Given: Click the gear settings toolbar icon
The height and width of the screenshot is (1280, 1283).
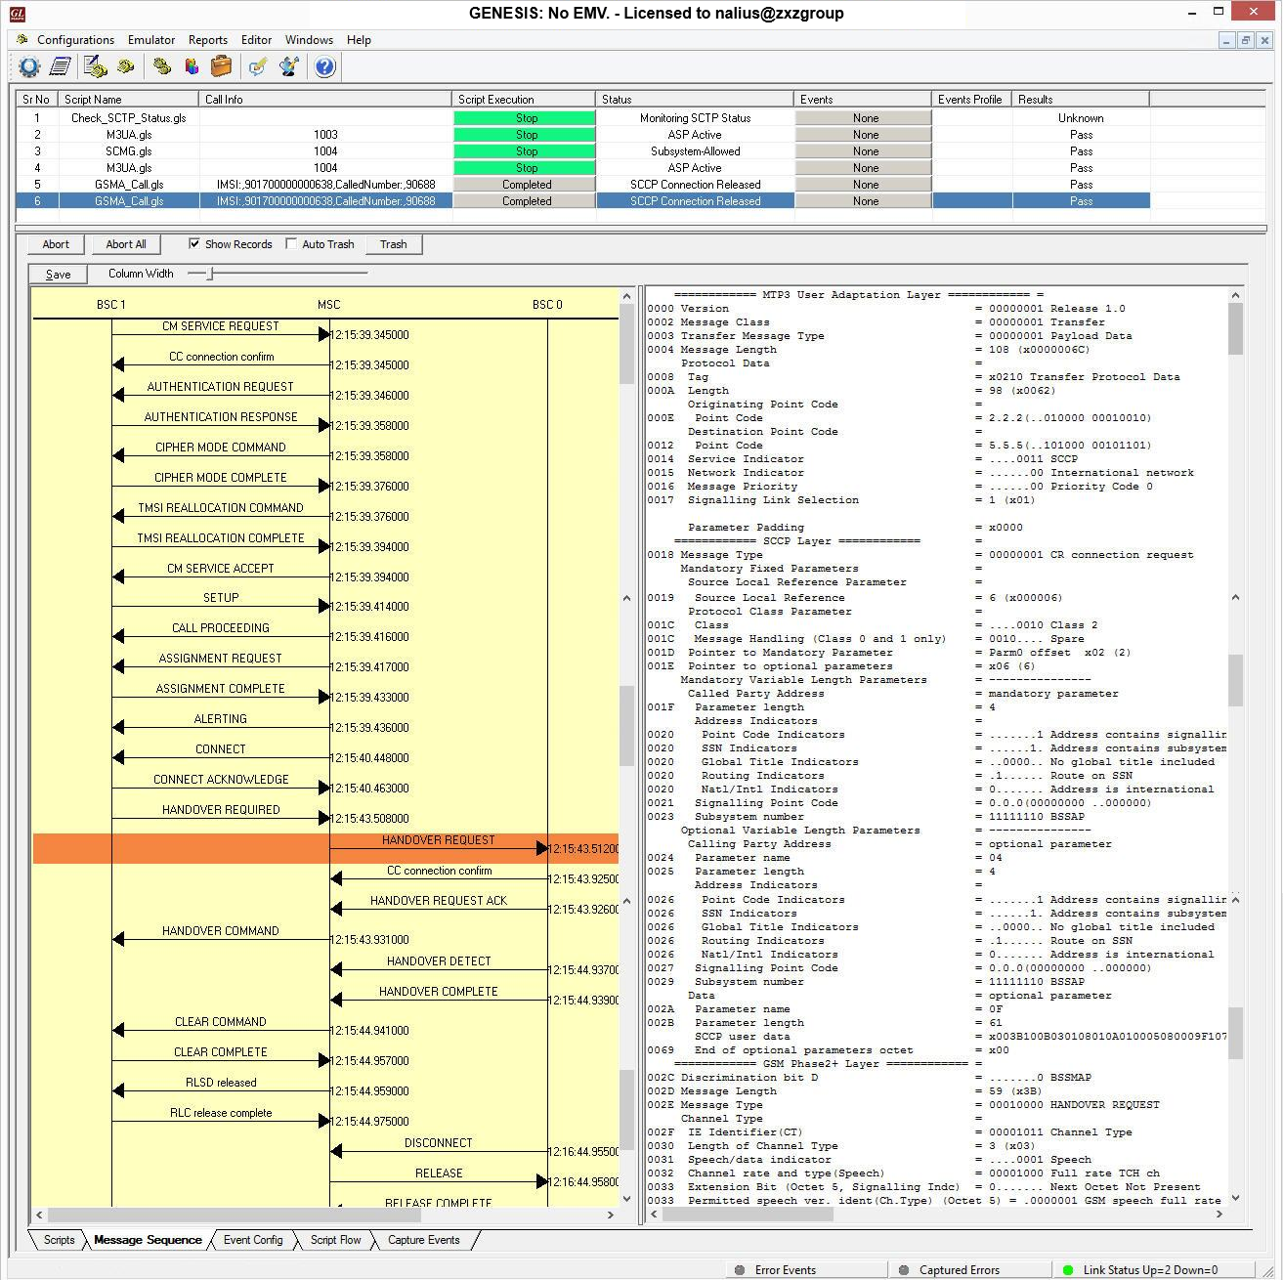Looking at the screenshot, I should 29,66.
